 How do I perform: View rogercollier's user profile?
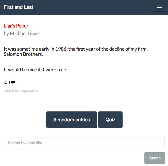(30, 91)
